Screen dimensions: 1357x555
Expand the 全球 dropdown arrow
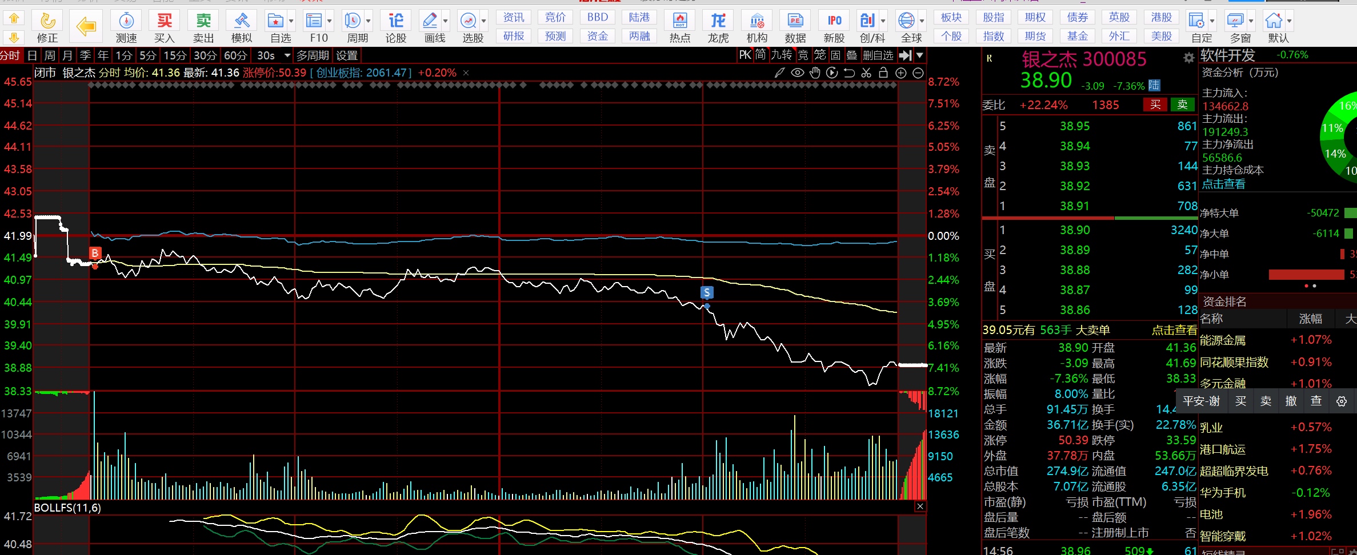[922, 21]
